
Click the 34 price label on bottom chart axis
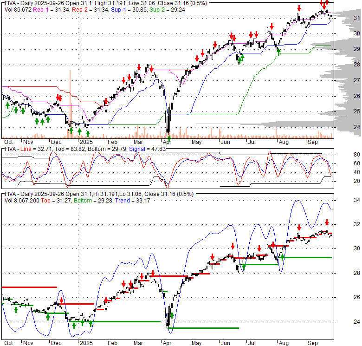(x=357, y=200)
